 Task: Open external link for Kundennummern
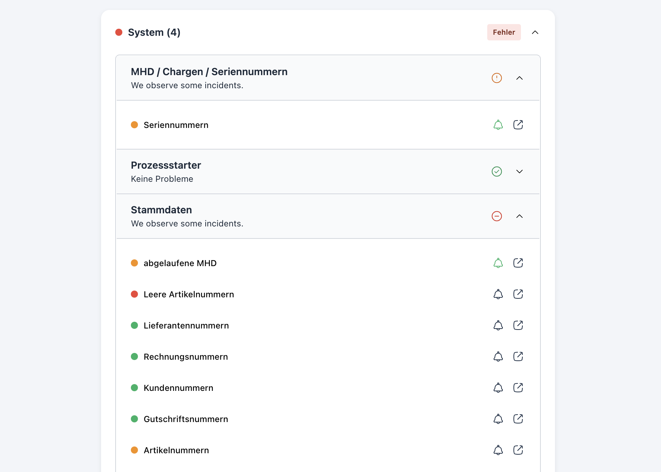pos(518,388)
